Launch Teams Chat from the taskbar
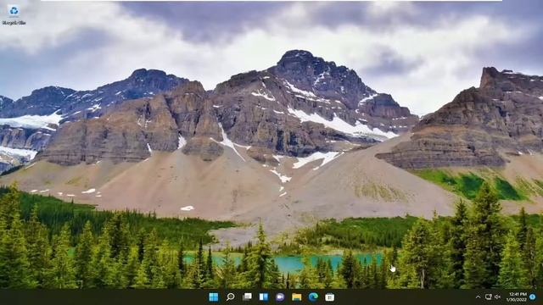The width and height of the screenshot is (543, 305). coord(280,297)
